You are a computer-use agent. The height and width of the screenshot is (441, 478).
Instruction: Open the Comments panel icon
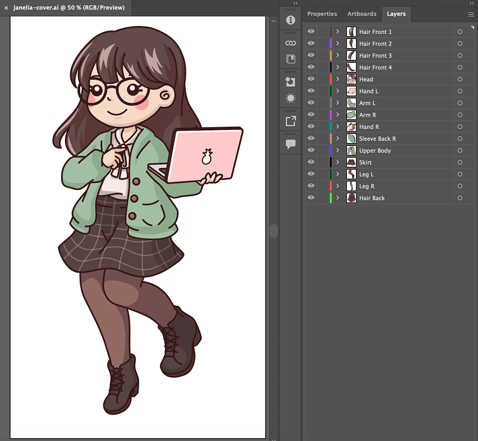[291, 144]
